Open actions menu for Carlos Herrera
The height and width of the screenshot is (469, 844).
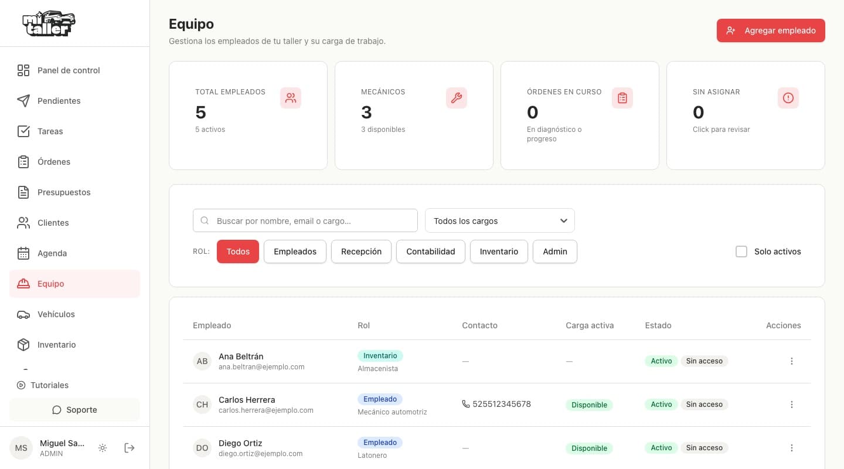[x=792, y=405]
